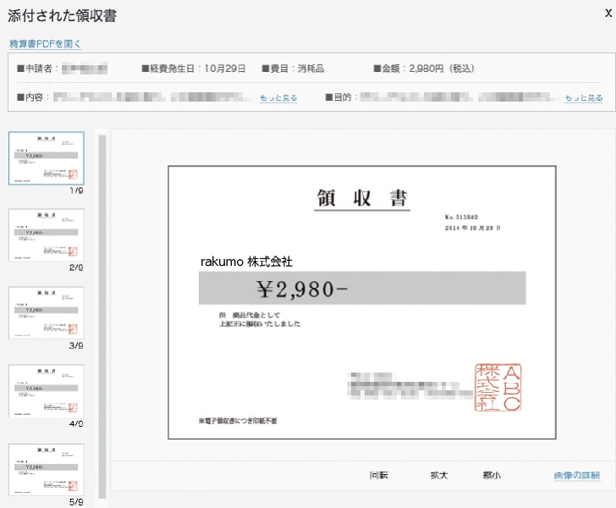The height and width of the screenshot is (508, 616).
Task: Zoom out with the 縮小 button
Action: click(492, 475)
